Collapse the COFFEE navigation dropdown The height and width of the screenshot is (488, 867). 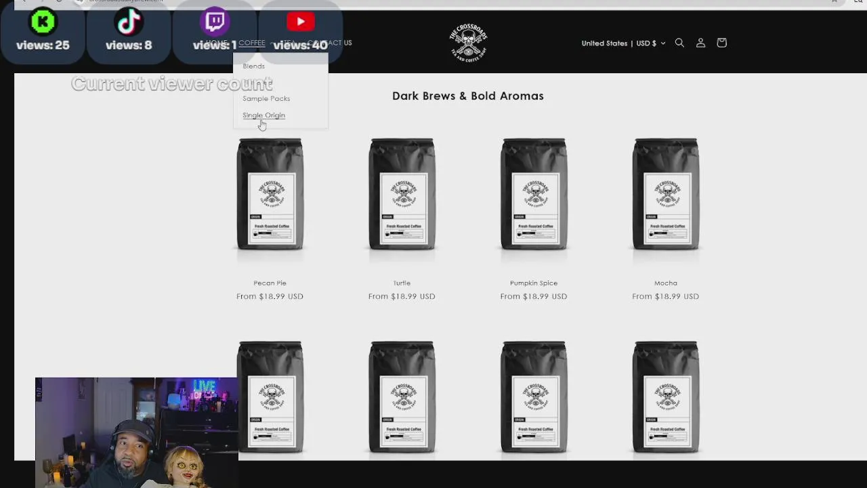(253, 43)
